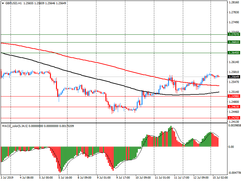
Task: Click the 1.26140 price scale value
Action: click(234, 62)
